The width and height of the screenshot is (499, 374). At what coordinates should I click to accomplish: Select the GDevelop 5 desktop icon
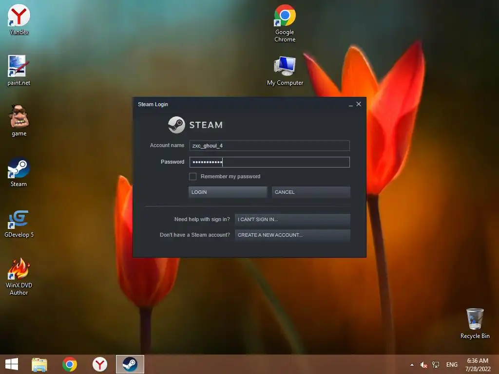19,224
